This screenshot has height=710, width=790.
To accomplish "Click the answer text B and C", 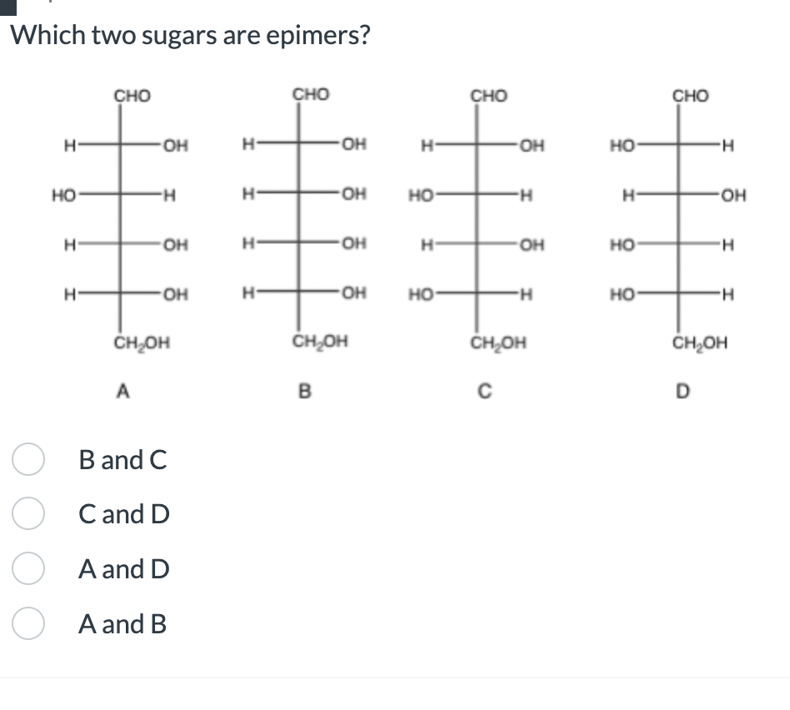I will click(x=122, y=459).
